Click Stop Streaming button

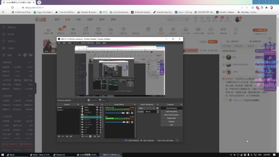[x=171, y=108]
